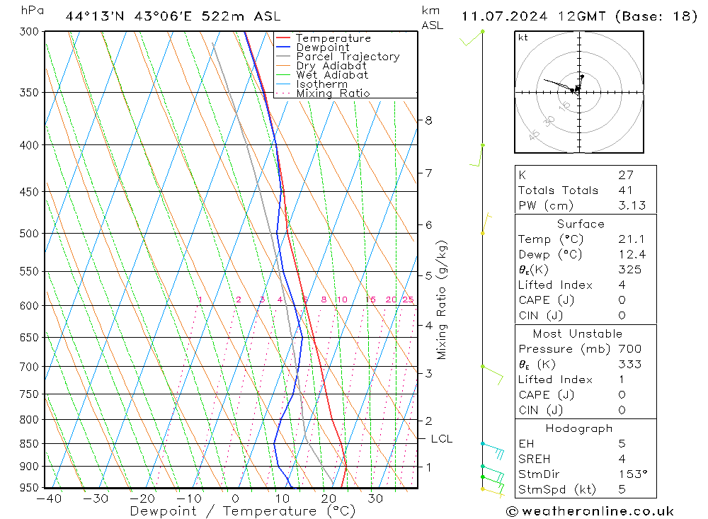Viewport: 708px width, 519px height.
Task: Click the hPa unit label
Action: coord(33,11)
